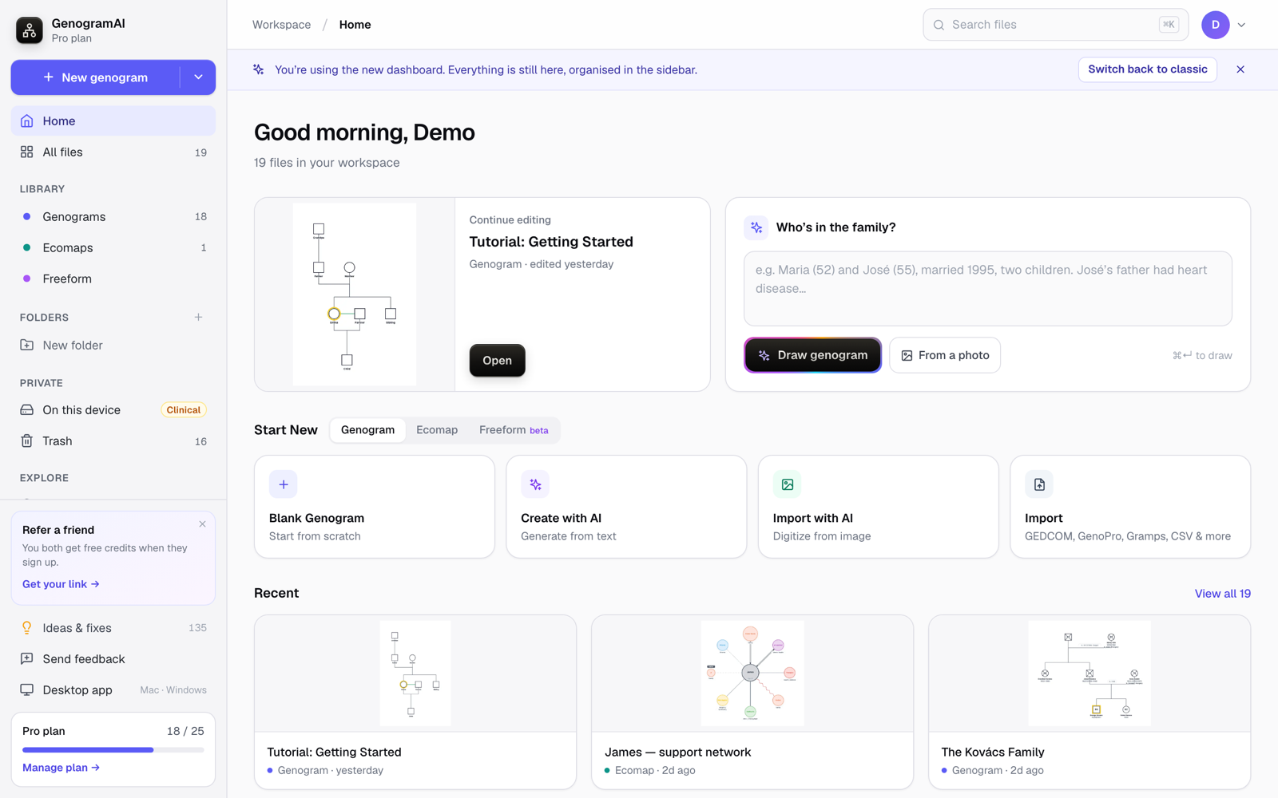Viewport: 1278px width, 798px height.
Task: Click the Create with AI sparkle icon
Action: [535, 484]
